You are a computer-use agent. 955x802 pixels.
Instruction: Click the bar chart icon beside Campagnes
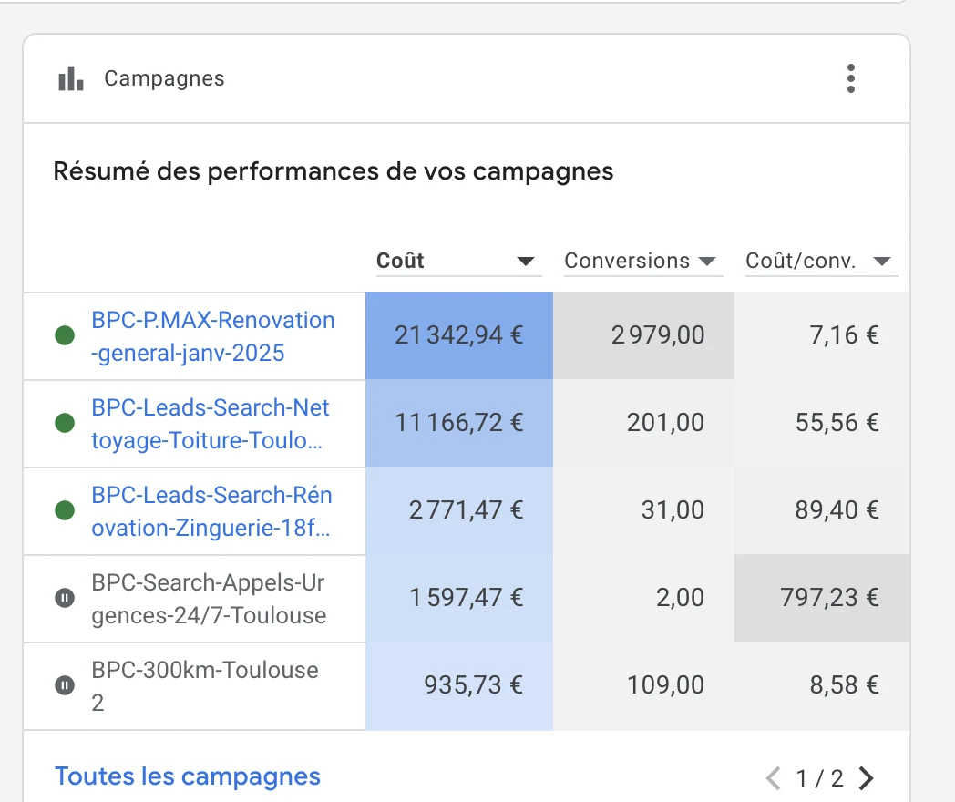point(71,78)
